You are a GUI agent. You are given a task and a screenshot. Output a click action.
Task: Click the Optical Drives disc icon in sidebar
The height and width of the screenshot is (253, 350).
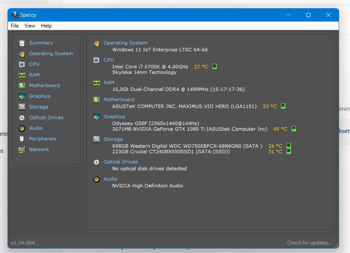(x=22, y=118)
